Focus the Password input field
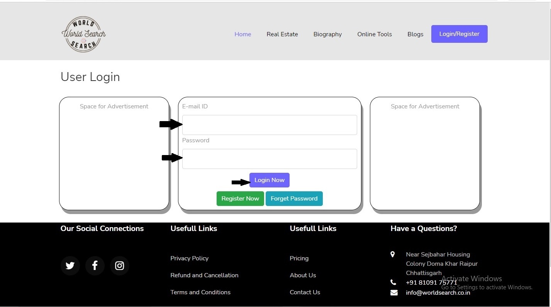 270,159
